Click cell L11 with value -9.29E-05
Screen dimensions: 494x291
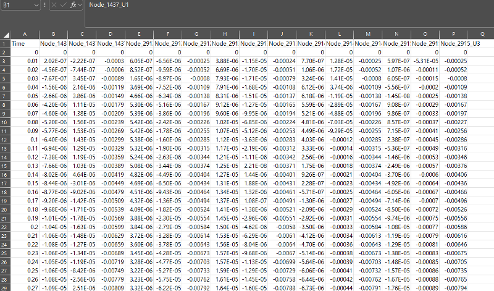tap(339, 131)
